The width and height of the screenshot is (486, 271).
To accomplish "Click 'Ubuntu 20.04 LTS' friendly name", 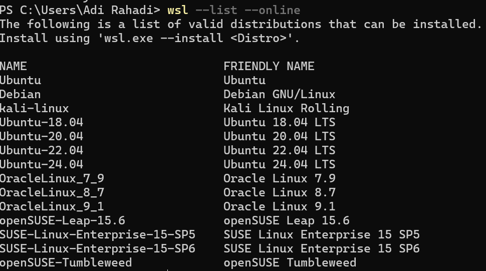I will [x=279, y=136].
